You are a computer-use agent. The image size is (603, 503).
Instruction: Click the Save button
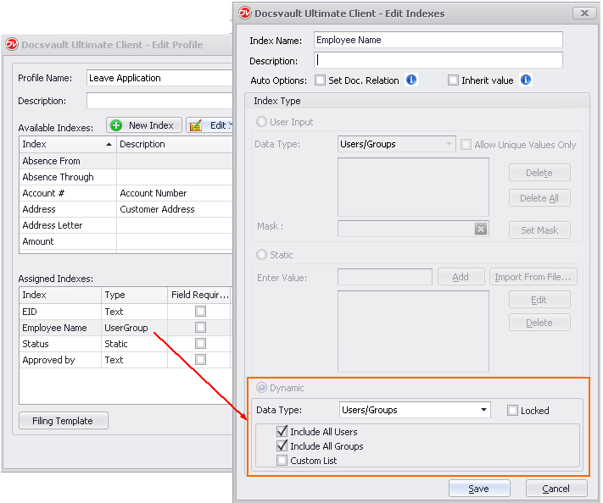(479, 489)
